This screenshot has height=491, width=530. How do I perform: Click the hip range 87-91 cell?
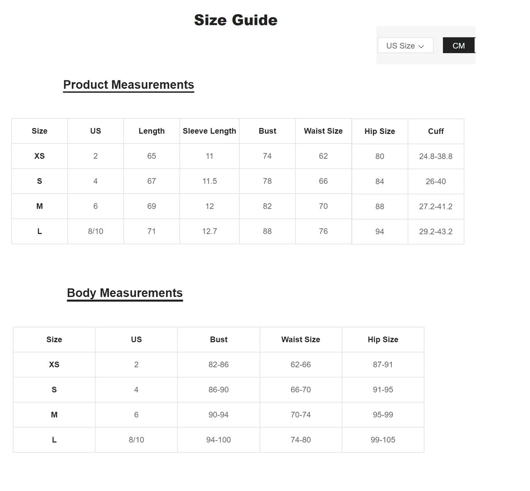coord(382,365)
